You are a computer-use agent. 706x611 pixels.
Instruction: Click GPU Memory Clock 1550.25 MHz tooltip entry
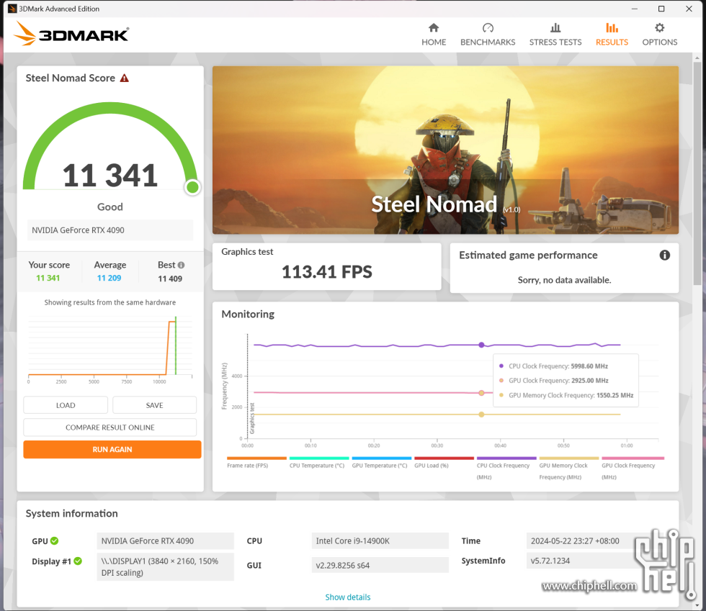click(x=566, y=396)
